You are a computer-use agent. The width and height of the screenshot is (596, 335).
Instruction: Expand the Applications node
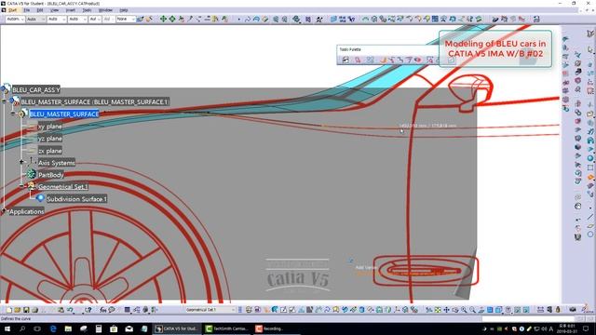click(4, 211)
